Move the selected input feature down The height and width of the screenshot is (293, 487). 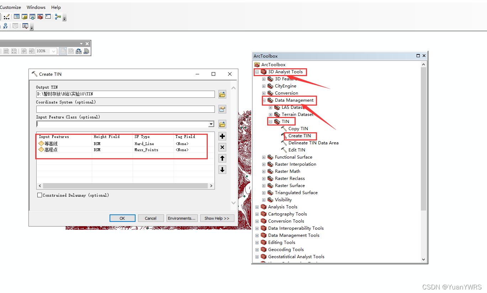(x=222, y=170)
